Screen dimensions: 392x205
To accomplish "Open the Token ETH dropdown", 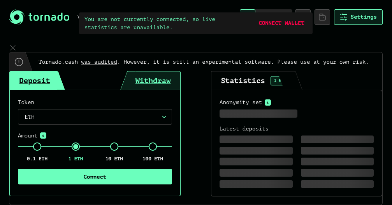I will [95, 117].
